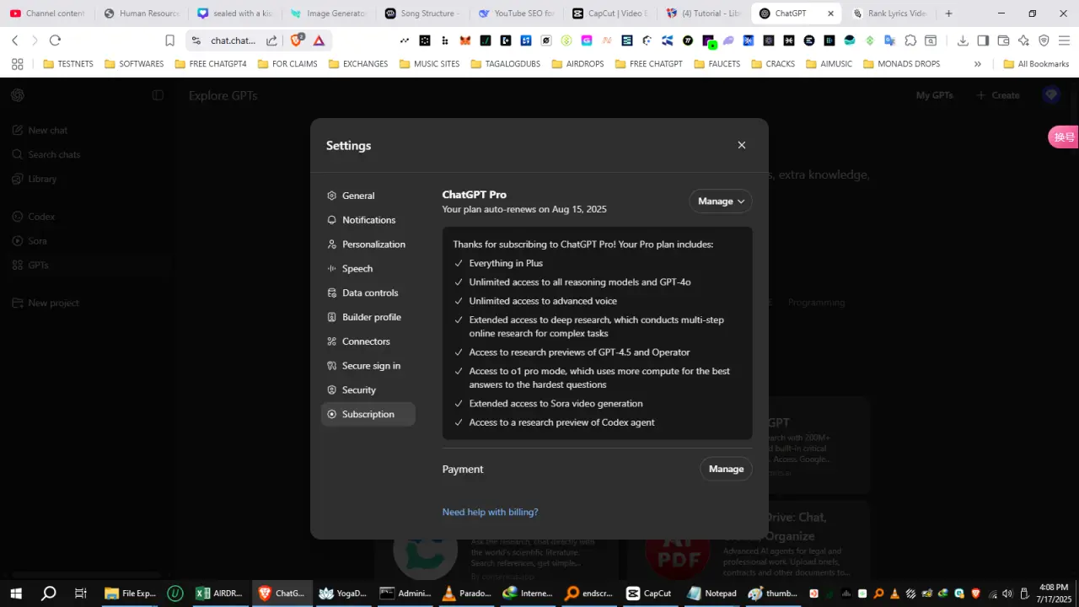Click the Notifications bell icon

(332, 220)
